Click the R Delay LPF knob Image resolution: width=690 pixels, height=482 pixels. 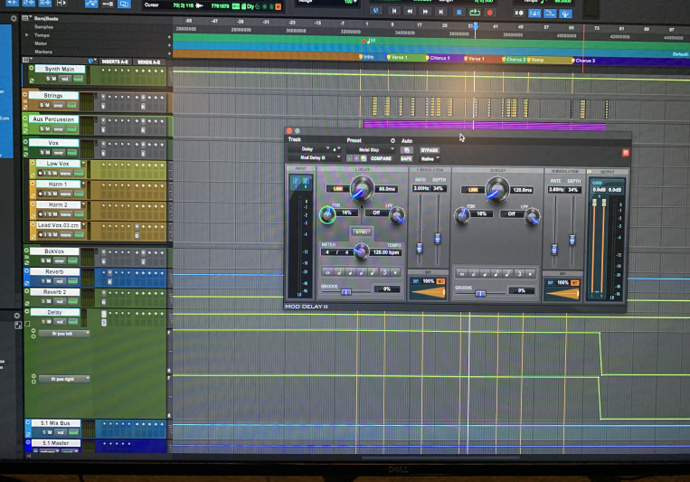click(532, 216)
